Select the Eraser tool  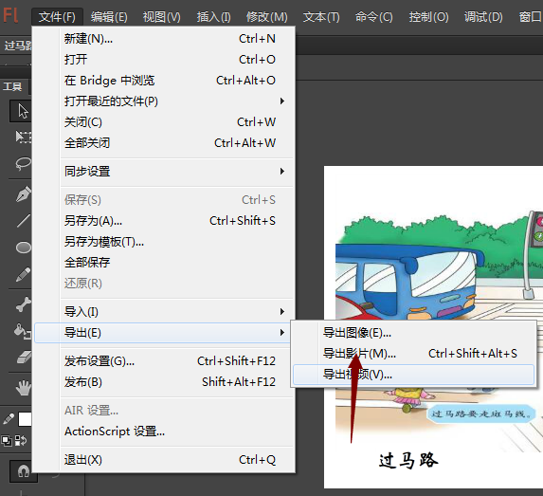[24, 358]
